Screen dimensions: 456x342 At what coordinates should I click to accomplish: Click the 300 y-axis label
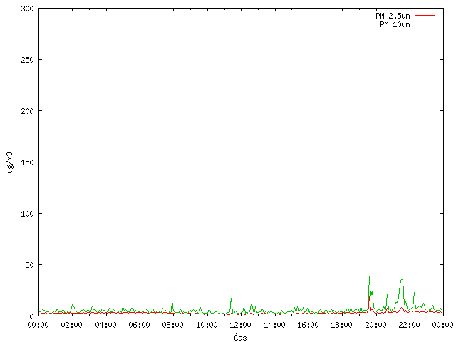pyautogui.click(x=27, y=9)
